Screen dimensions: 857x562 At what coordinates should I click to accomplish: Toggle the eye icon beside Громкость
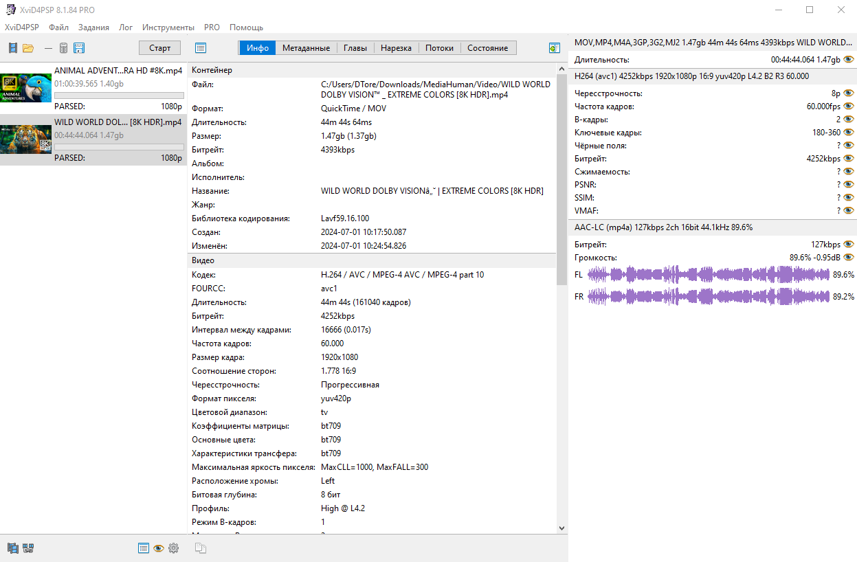pos(848,258)
